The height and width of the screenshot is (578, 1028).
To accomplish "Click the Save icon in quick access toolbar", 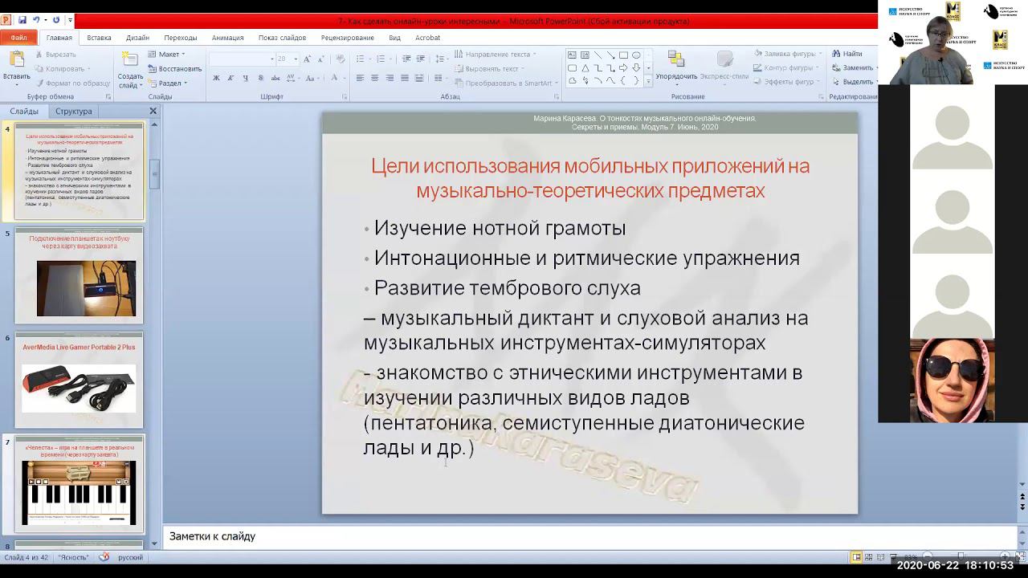I will (22, 20).
